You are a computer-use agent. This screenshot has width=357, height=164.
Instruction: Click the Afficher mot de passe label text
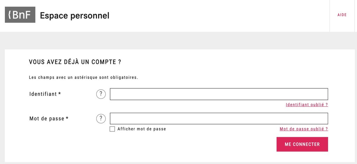point(142,129)
